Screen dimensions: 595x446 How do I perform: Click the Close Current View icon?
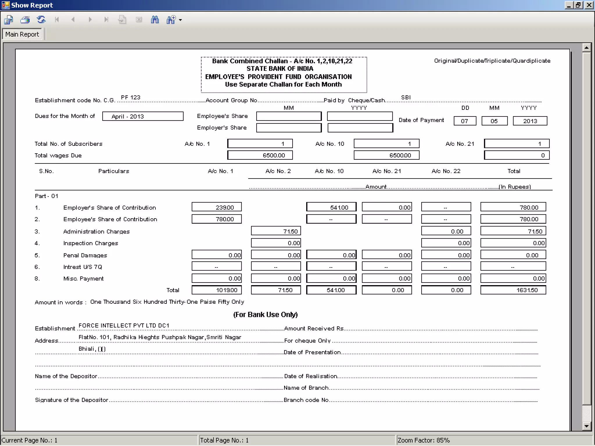point(139,20)
